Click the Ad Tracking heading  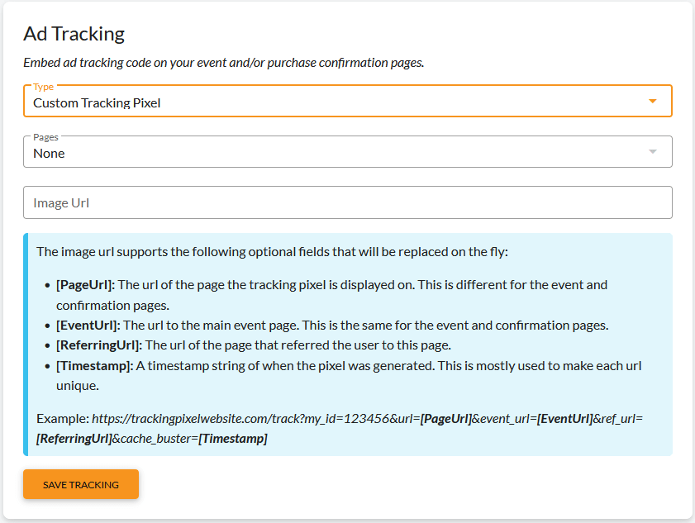[x=74, y=34]
